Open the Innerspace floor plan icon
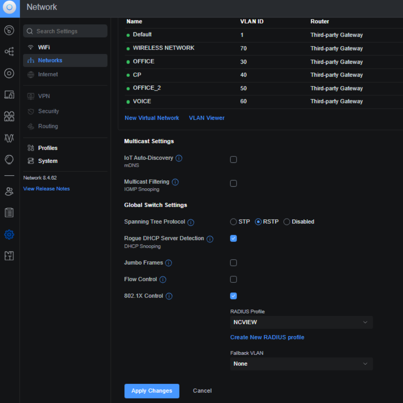The width and height of the screenshot is (403, 403). click(x=9, y=256)
